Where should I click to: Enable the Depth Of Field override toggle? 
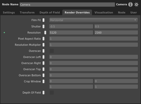(44, 93)
